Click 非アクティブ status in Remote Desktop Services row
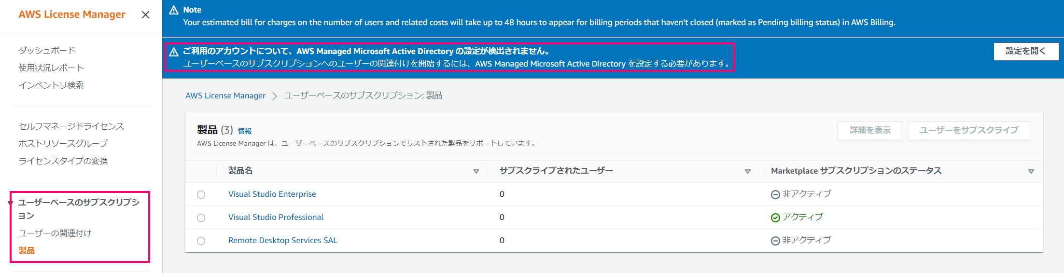The height and width of the screenshot is (273, 1064). tap(807, 240)
